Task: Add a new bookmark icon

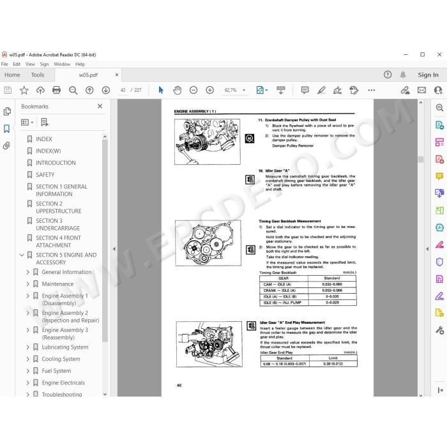Action: [x=45, y=123]
